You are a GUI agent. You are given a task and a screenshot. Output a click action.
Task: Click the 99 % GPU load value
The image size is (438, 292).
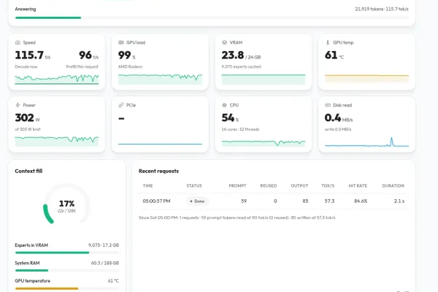(x=127, y=55)
